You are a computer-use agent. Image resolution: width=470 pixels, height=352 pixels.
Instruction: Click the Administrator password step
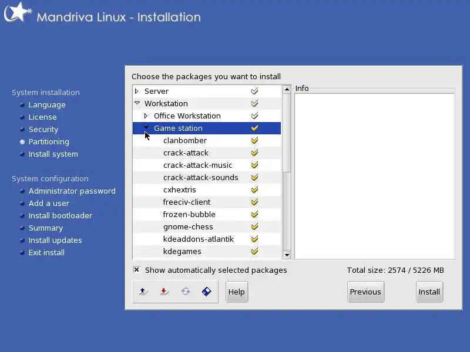click(72, 191)
